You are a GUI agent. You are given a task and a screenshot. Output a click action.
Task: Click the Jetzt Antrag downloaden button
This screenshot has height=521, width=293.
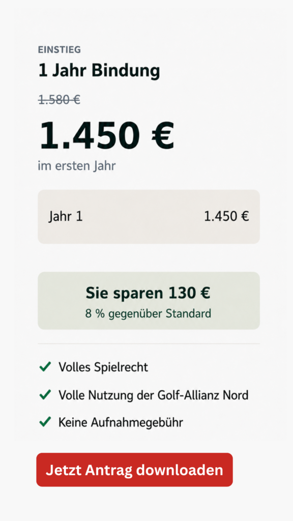pyautogui.click(x=134, y=470)
